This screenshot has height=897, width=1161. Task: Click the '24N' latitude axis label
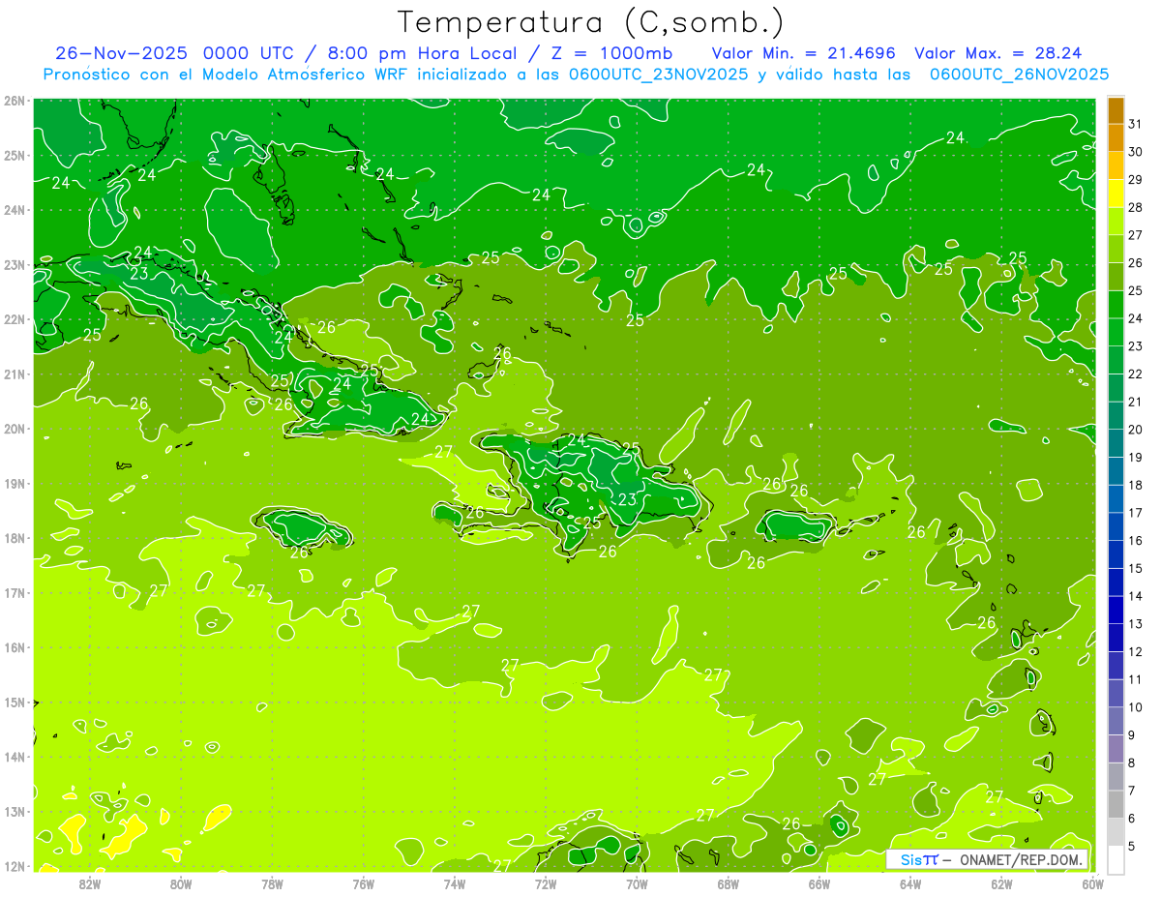(x=15, y=210)
